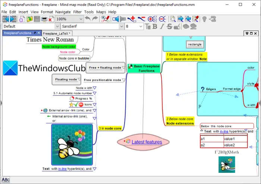
Task: Go to the next map
Action: (13, 19)
